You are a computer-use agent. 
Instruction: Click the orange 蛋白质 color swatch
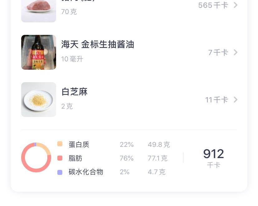60,144
